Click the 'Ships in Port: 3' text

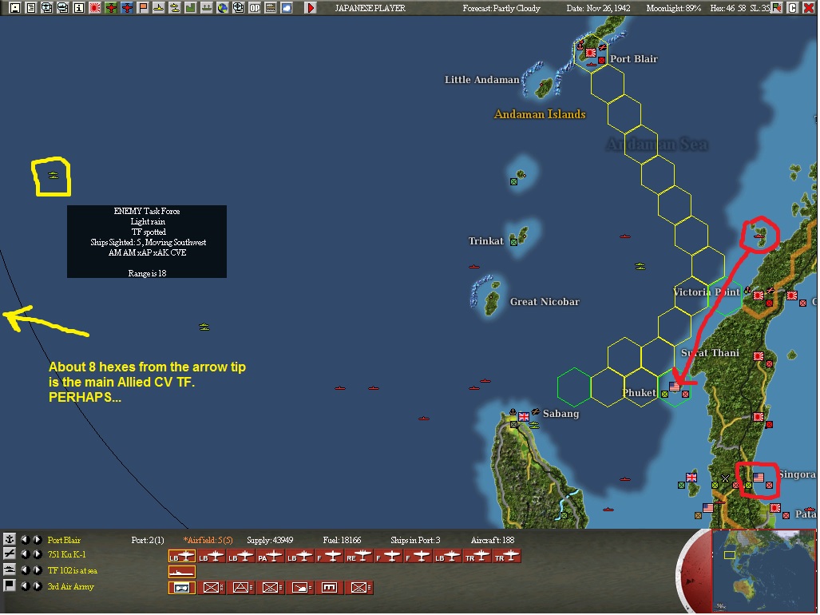415,540
